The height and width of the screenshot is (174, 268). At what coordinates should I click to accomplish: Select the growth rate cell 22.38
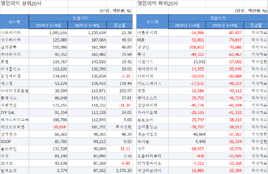(x=120, y=33)
